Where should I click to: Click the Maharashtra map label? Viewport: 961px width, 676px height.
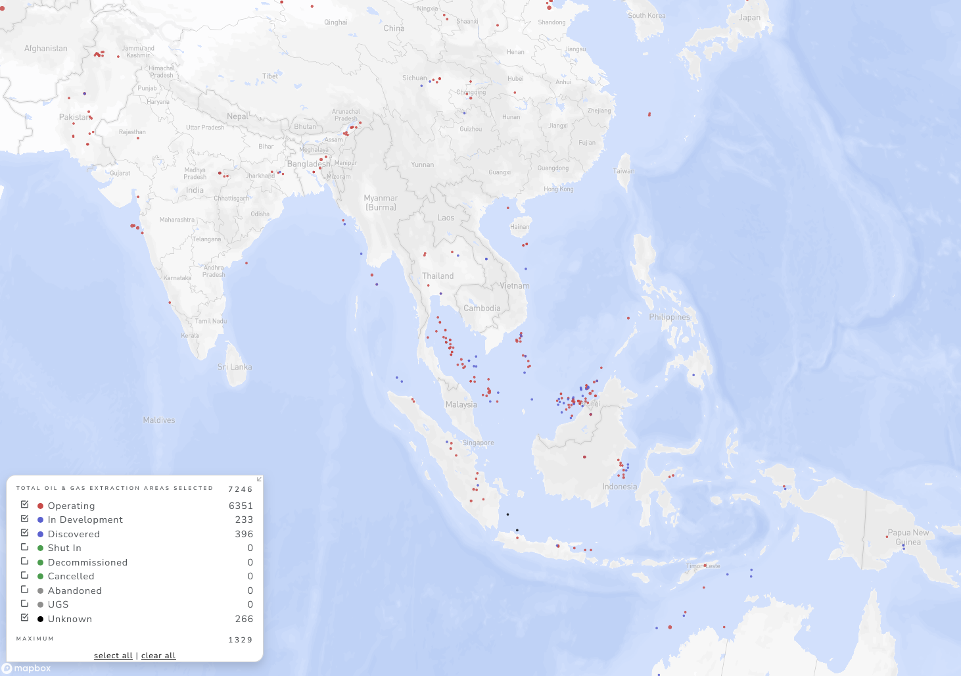tap(177, 220)
